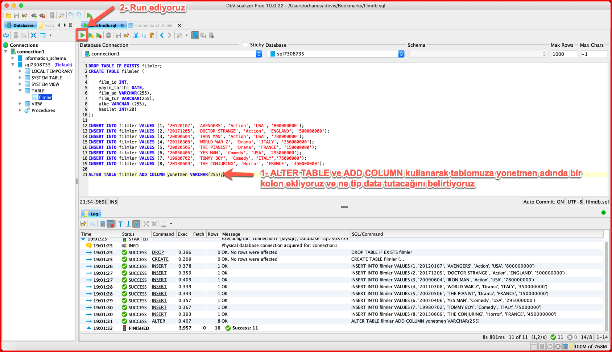612x352 pixels.
Task: Click the Cut scissors icon in editor toolbar
Action: click(136, 35)
